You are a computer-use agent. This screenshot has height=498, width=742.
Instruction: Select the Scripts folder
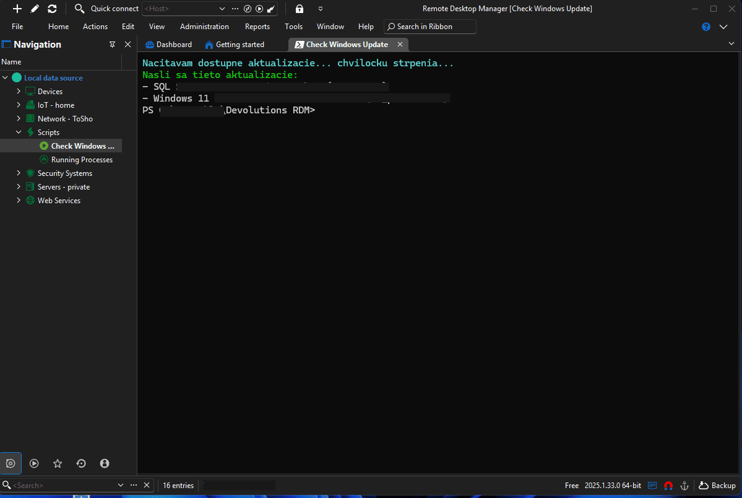click(48, 133)
